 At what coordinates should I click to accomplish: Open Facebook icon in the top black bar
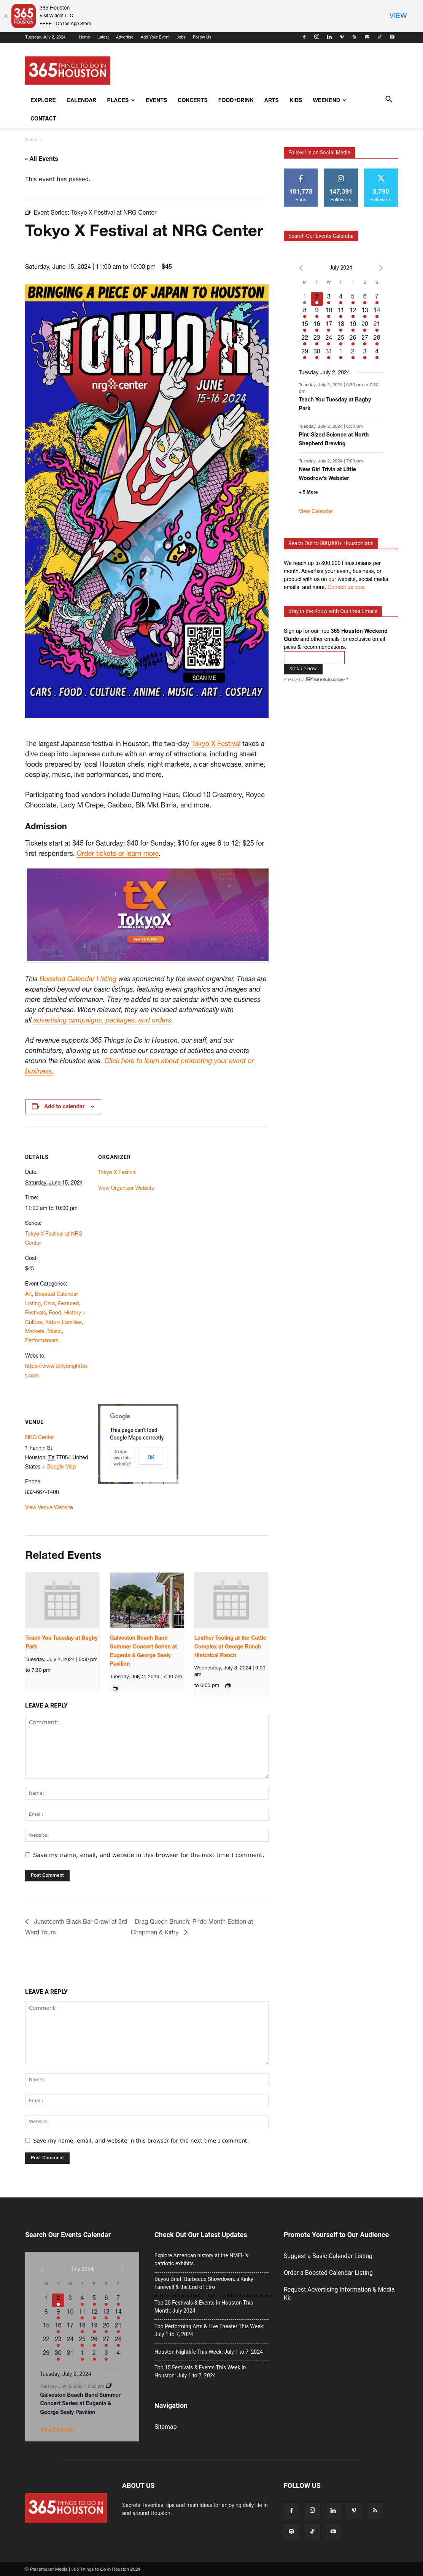304,37
